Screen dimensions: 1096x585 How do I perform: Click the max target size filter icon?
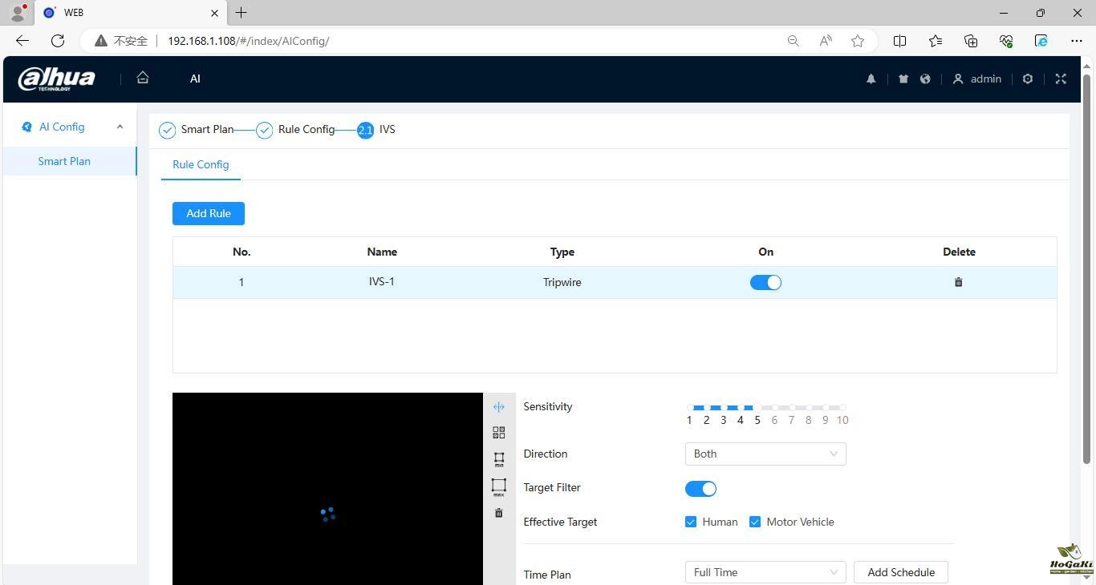(498, 486)
